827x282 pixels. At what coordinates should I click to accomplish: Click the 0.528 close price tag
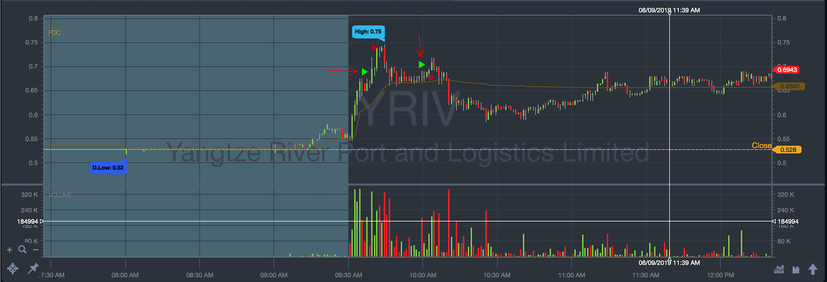click(x=788, y=150)
